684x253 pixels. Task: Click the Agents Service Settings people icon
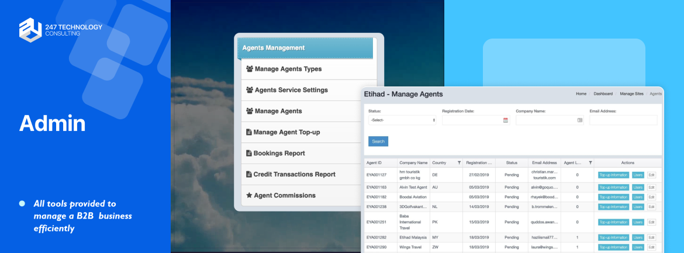click(x=250, y=90)
